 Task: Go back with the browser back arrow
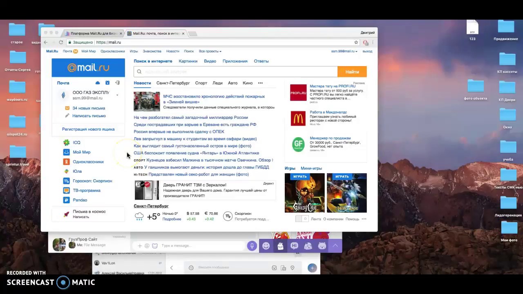click(45, 42)
